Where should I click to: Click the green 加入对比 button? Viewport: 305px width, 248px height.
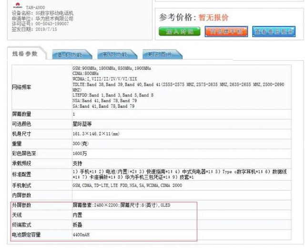tap(179, 31)
